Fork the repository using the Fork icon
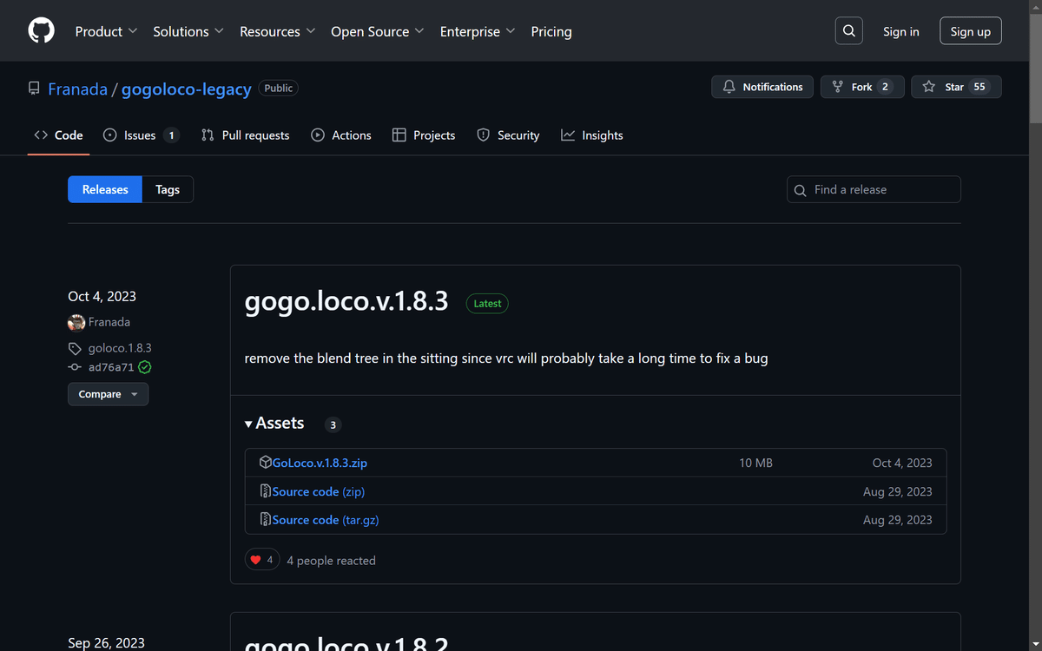Viewport: 1042px width, 651px height. [x=838, y=87]
